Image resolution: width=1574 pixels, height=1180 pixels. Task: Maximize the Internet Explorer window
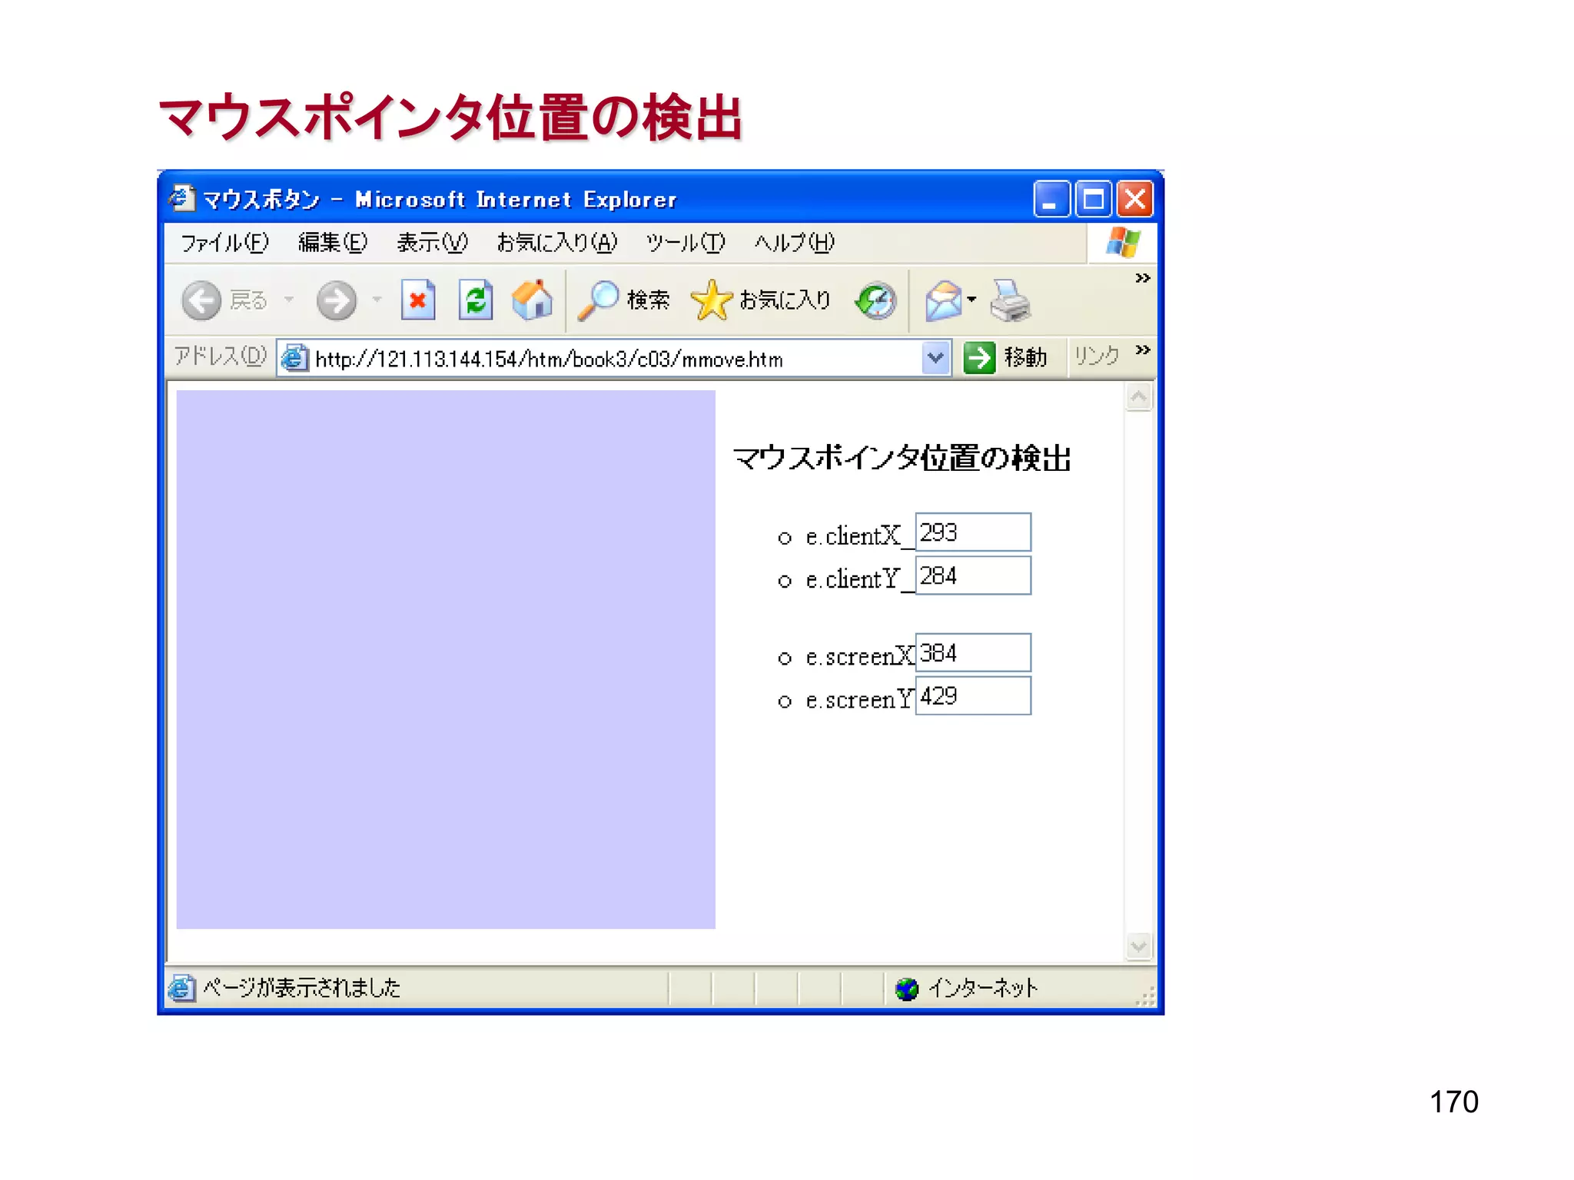pos(1093,199)
